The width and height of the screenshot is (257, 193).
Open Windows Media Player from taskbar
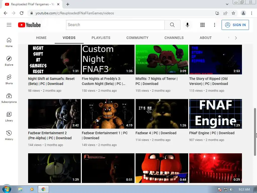pos(32,189)
